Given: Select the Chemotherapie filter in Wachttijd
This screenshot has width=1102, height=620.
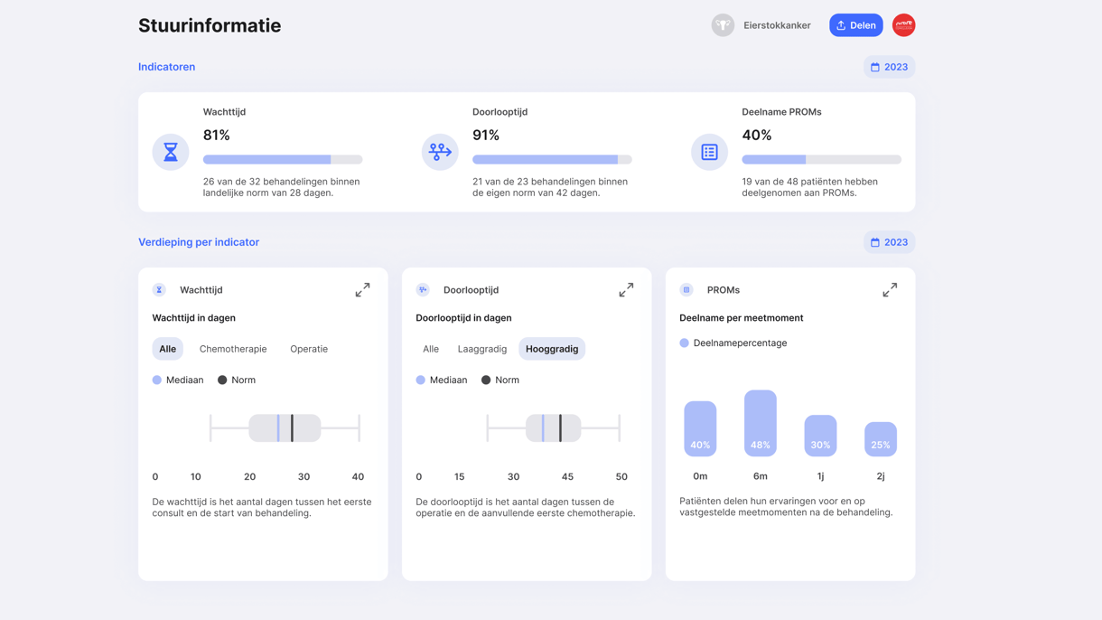Looking at the screenshot, I should 233,348.
